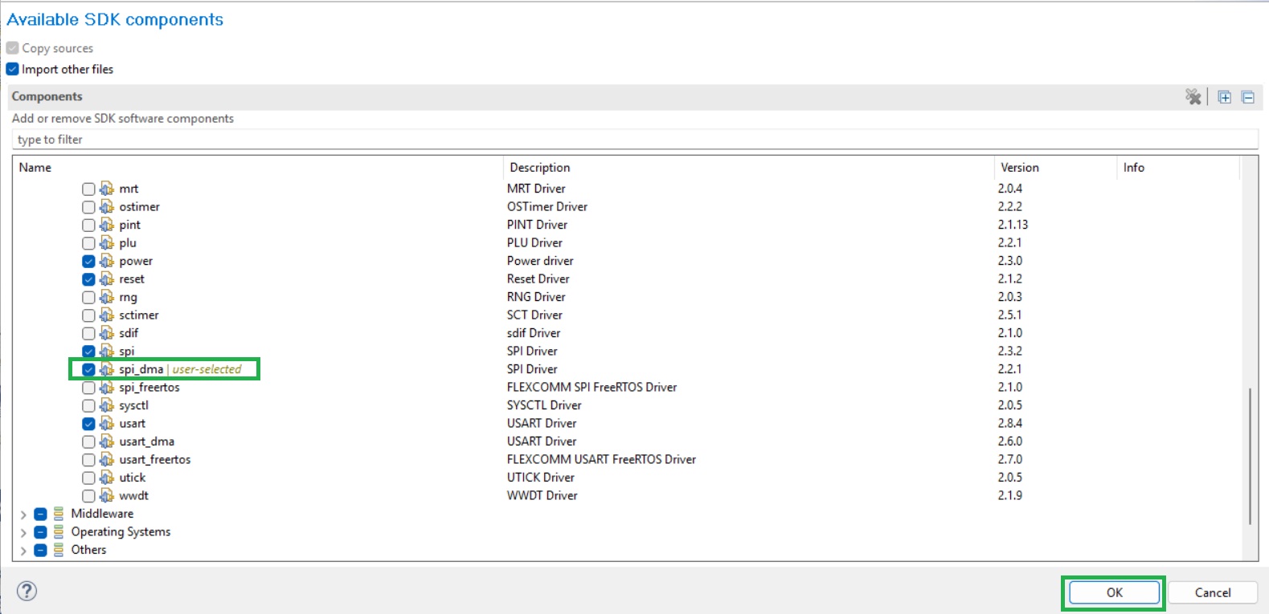1269x614 pixels.
Task: Expand the Middleware tree node
Action: tap(23, 514)
